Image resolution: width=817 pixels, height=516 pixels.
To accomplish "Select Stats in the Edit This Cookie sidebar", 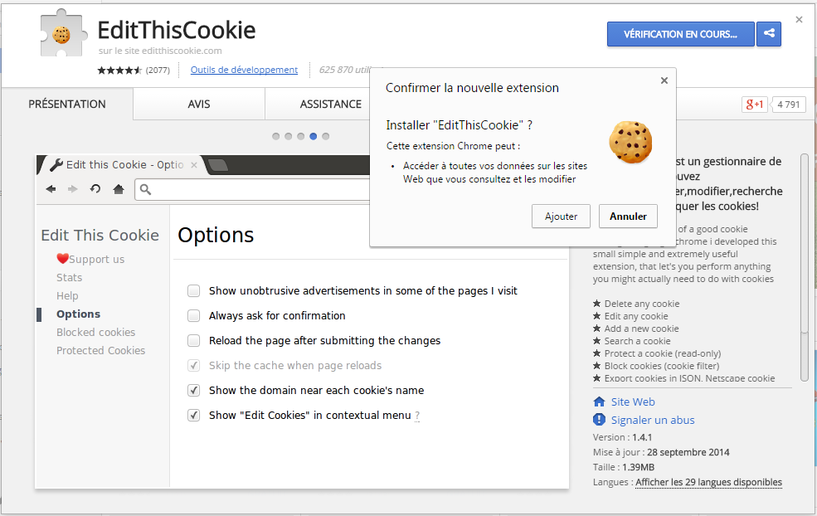I will (x=70, y=277).
